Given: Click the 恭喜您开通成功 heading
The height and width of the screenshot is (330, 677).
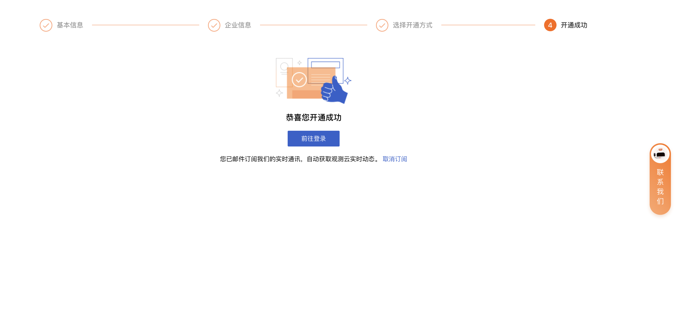Looking at the screenshot, I should coord(314,118).
